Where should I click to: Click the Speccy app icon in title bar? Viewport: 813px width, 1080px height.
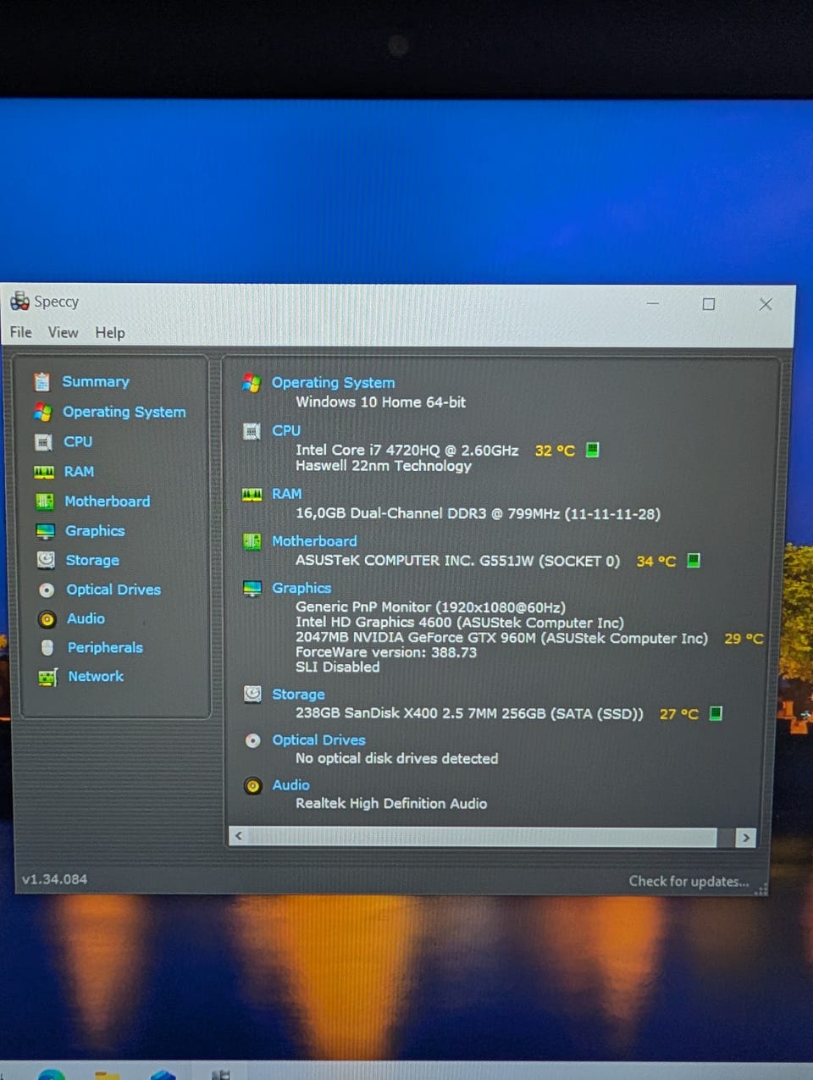19,301
